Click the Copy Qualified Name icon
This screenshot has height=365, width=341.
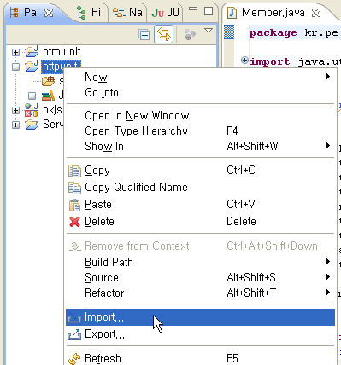pos(74,188)
